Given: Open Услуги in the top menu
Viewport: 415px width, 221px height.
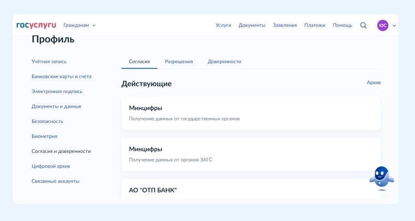Looking at the screenshot, I should (x=223, y=25).
